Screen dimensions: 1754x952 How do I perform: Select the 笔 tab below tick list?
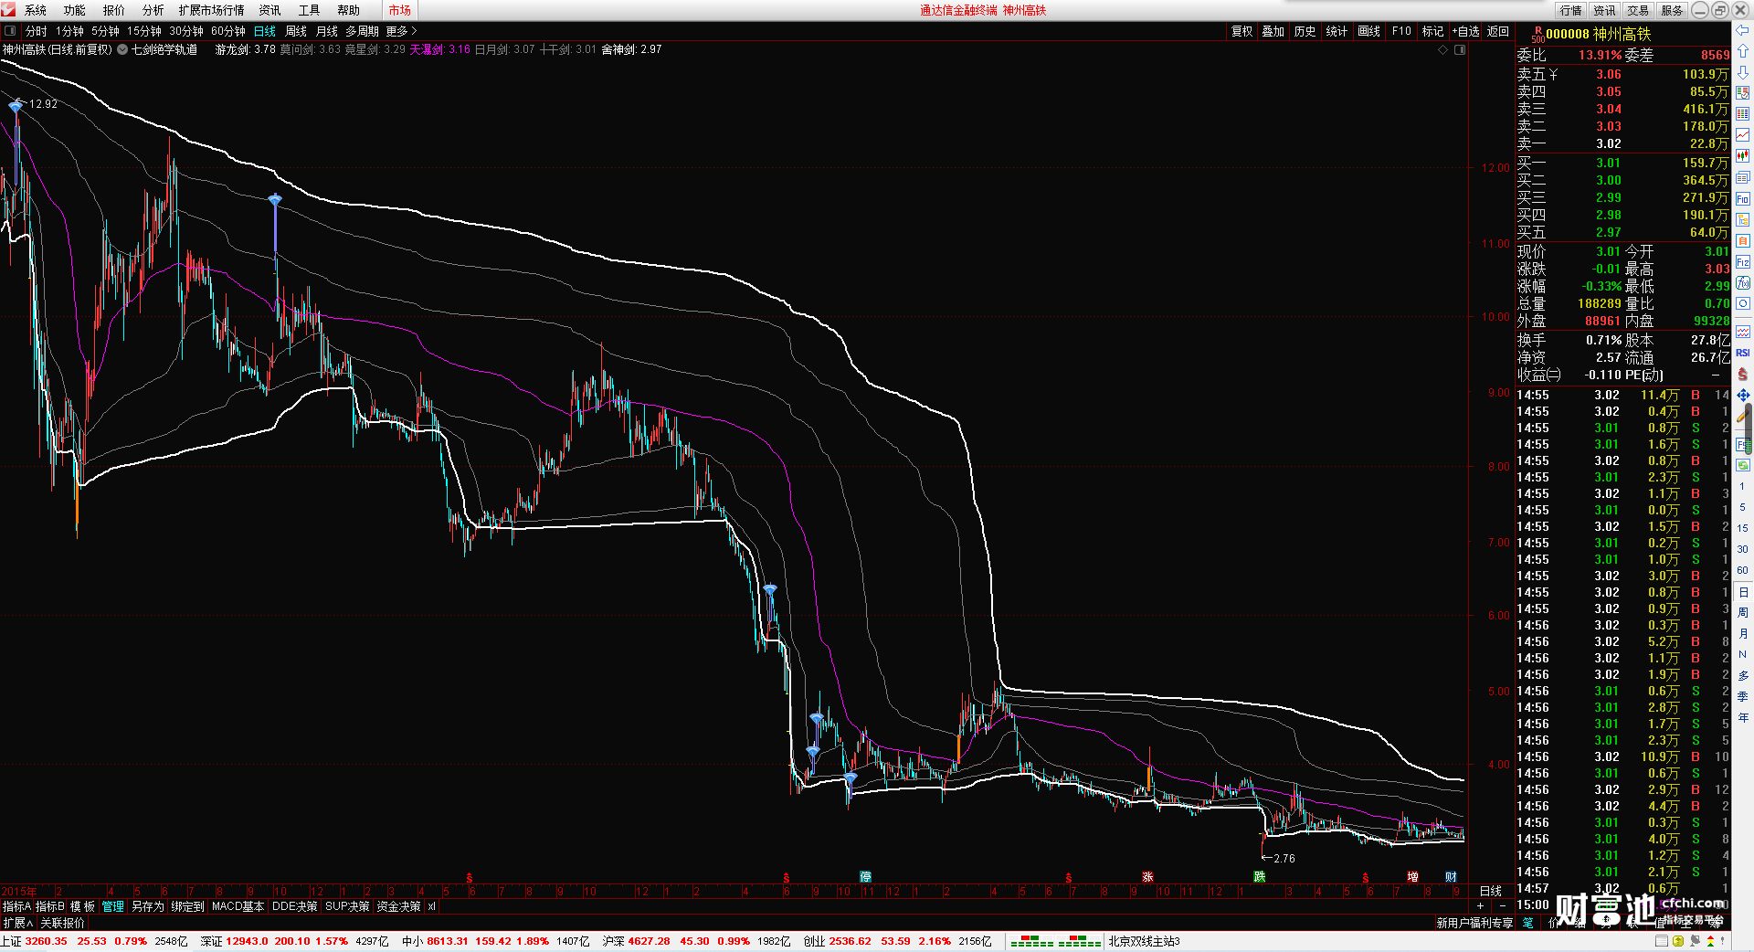1527,923
